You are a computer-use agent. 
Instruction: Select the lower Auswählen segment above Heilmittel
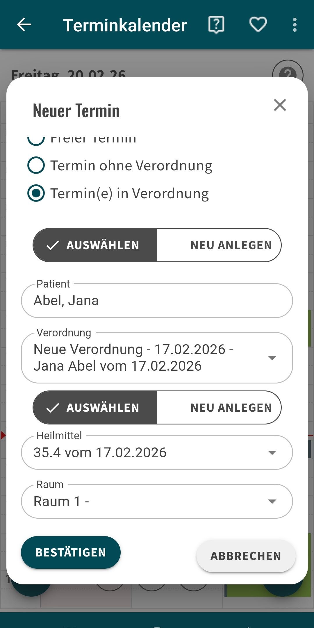[95, 408]
